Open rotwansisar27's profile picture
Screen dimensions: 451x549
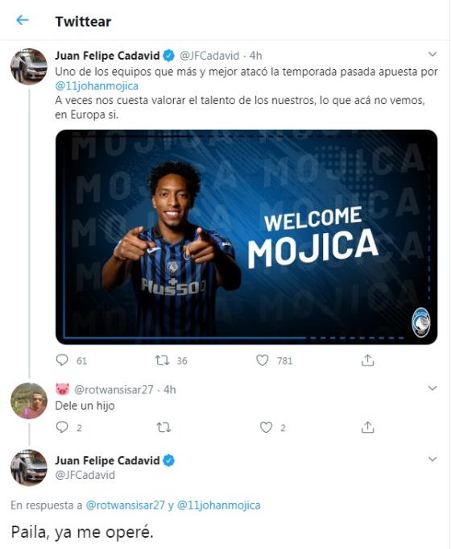pos(29,401)
